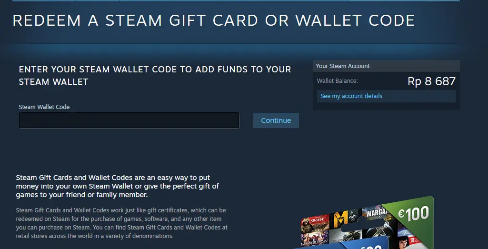Click the yellow Metro M logo on card
This screenshot has height=249, width=488.
coord(340,219)
